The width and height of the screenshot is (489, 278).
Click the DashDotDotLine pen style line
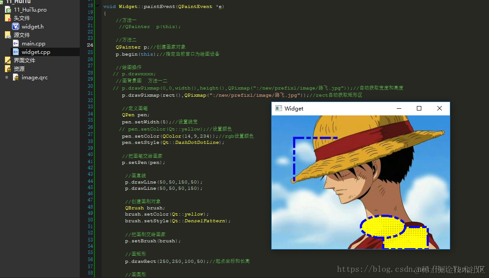[173, 143]
